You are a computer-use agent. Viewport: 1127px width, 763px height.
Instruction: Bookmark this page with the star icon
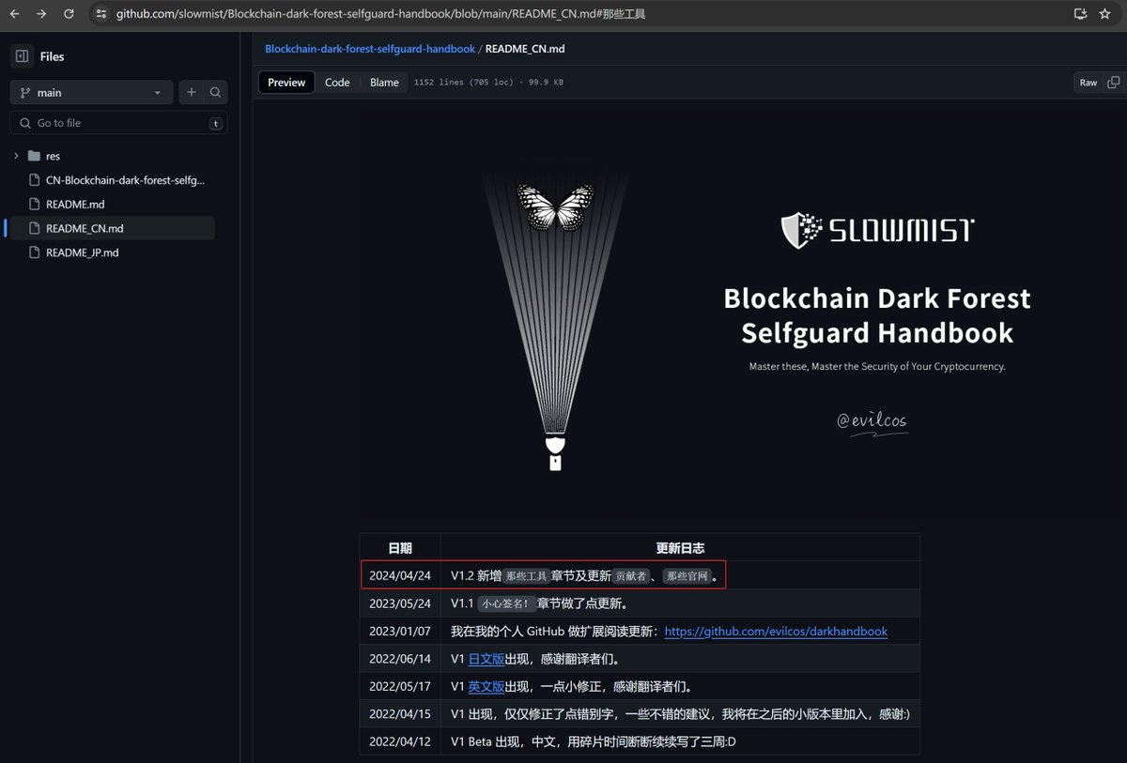[x=1104, y=14]
